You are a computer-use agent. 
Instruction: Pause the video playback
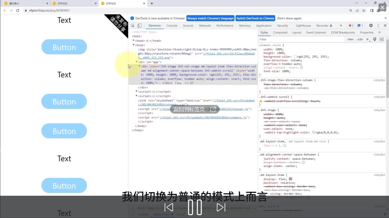pyautogui.click(x=195, y=207)
